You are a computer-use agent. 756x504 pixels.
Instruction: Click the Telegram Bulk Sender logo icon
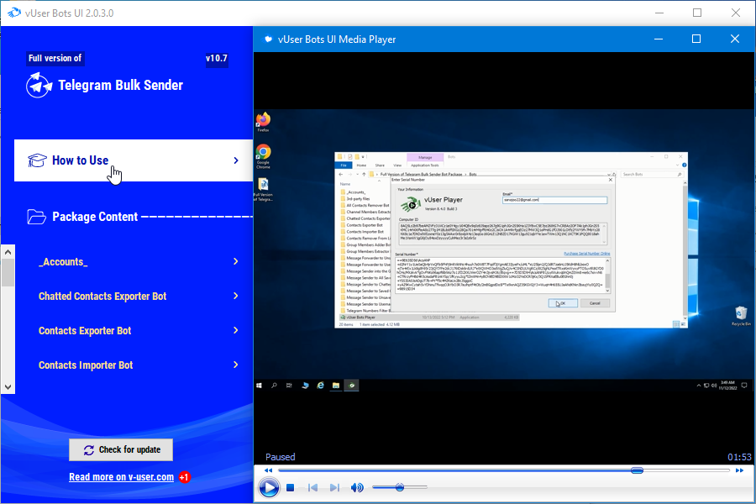(x=39, y=86)
